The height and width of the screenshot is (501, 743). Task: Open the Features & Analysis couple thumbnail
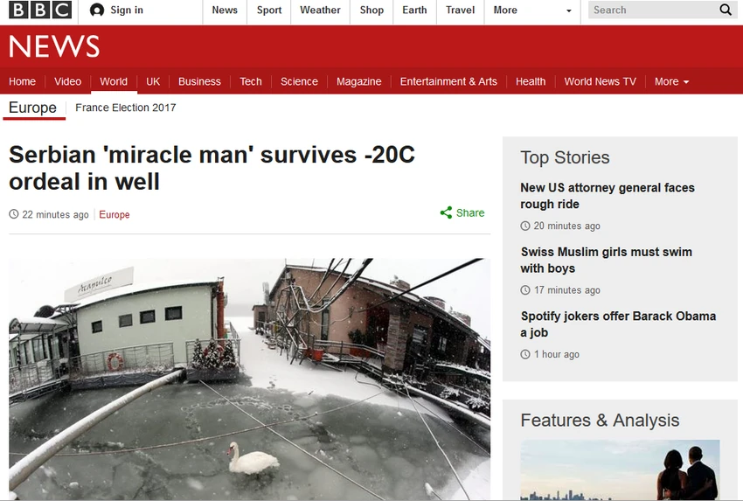coord(620,470)
